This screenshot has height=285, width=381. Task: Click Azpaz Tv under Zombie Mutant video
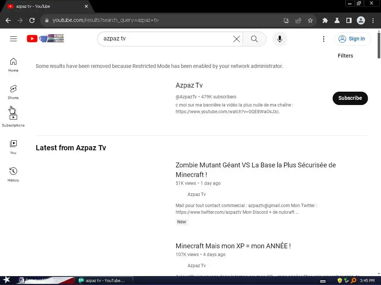[196, 194]
